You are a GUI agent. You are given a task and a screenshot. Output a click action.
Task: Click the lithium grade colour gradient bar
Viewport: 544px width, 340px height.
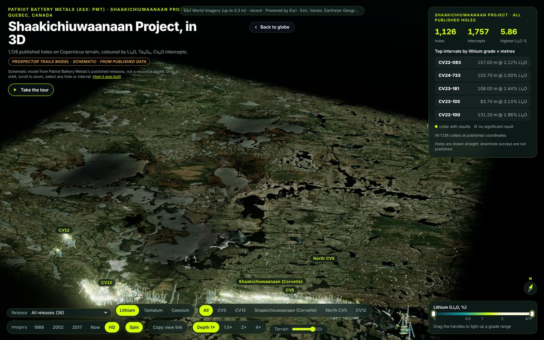click(x=483, y=314)
